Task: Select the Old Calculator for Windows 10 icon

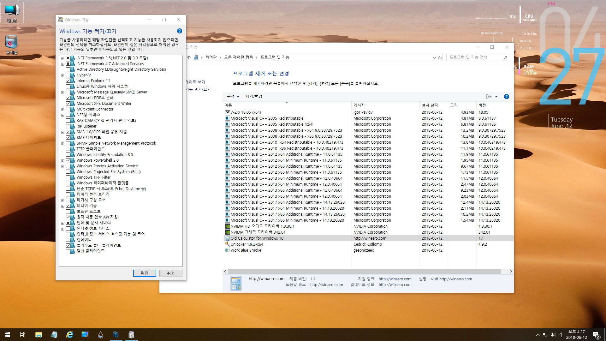Action: click(227, 238)
